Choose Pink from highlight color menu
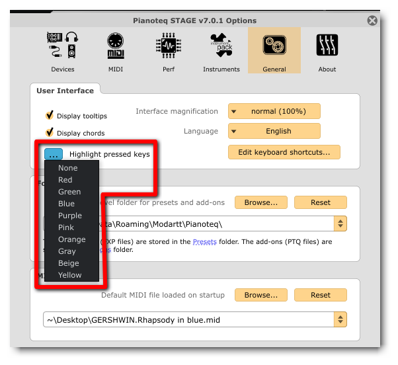398x365 pixels. [71, 227]
